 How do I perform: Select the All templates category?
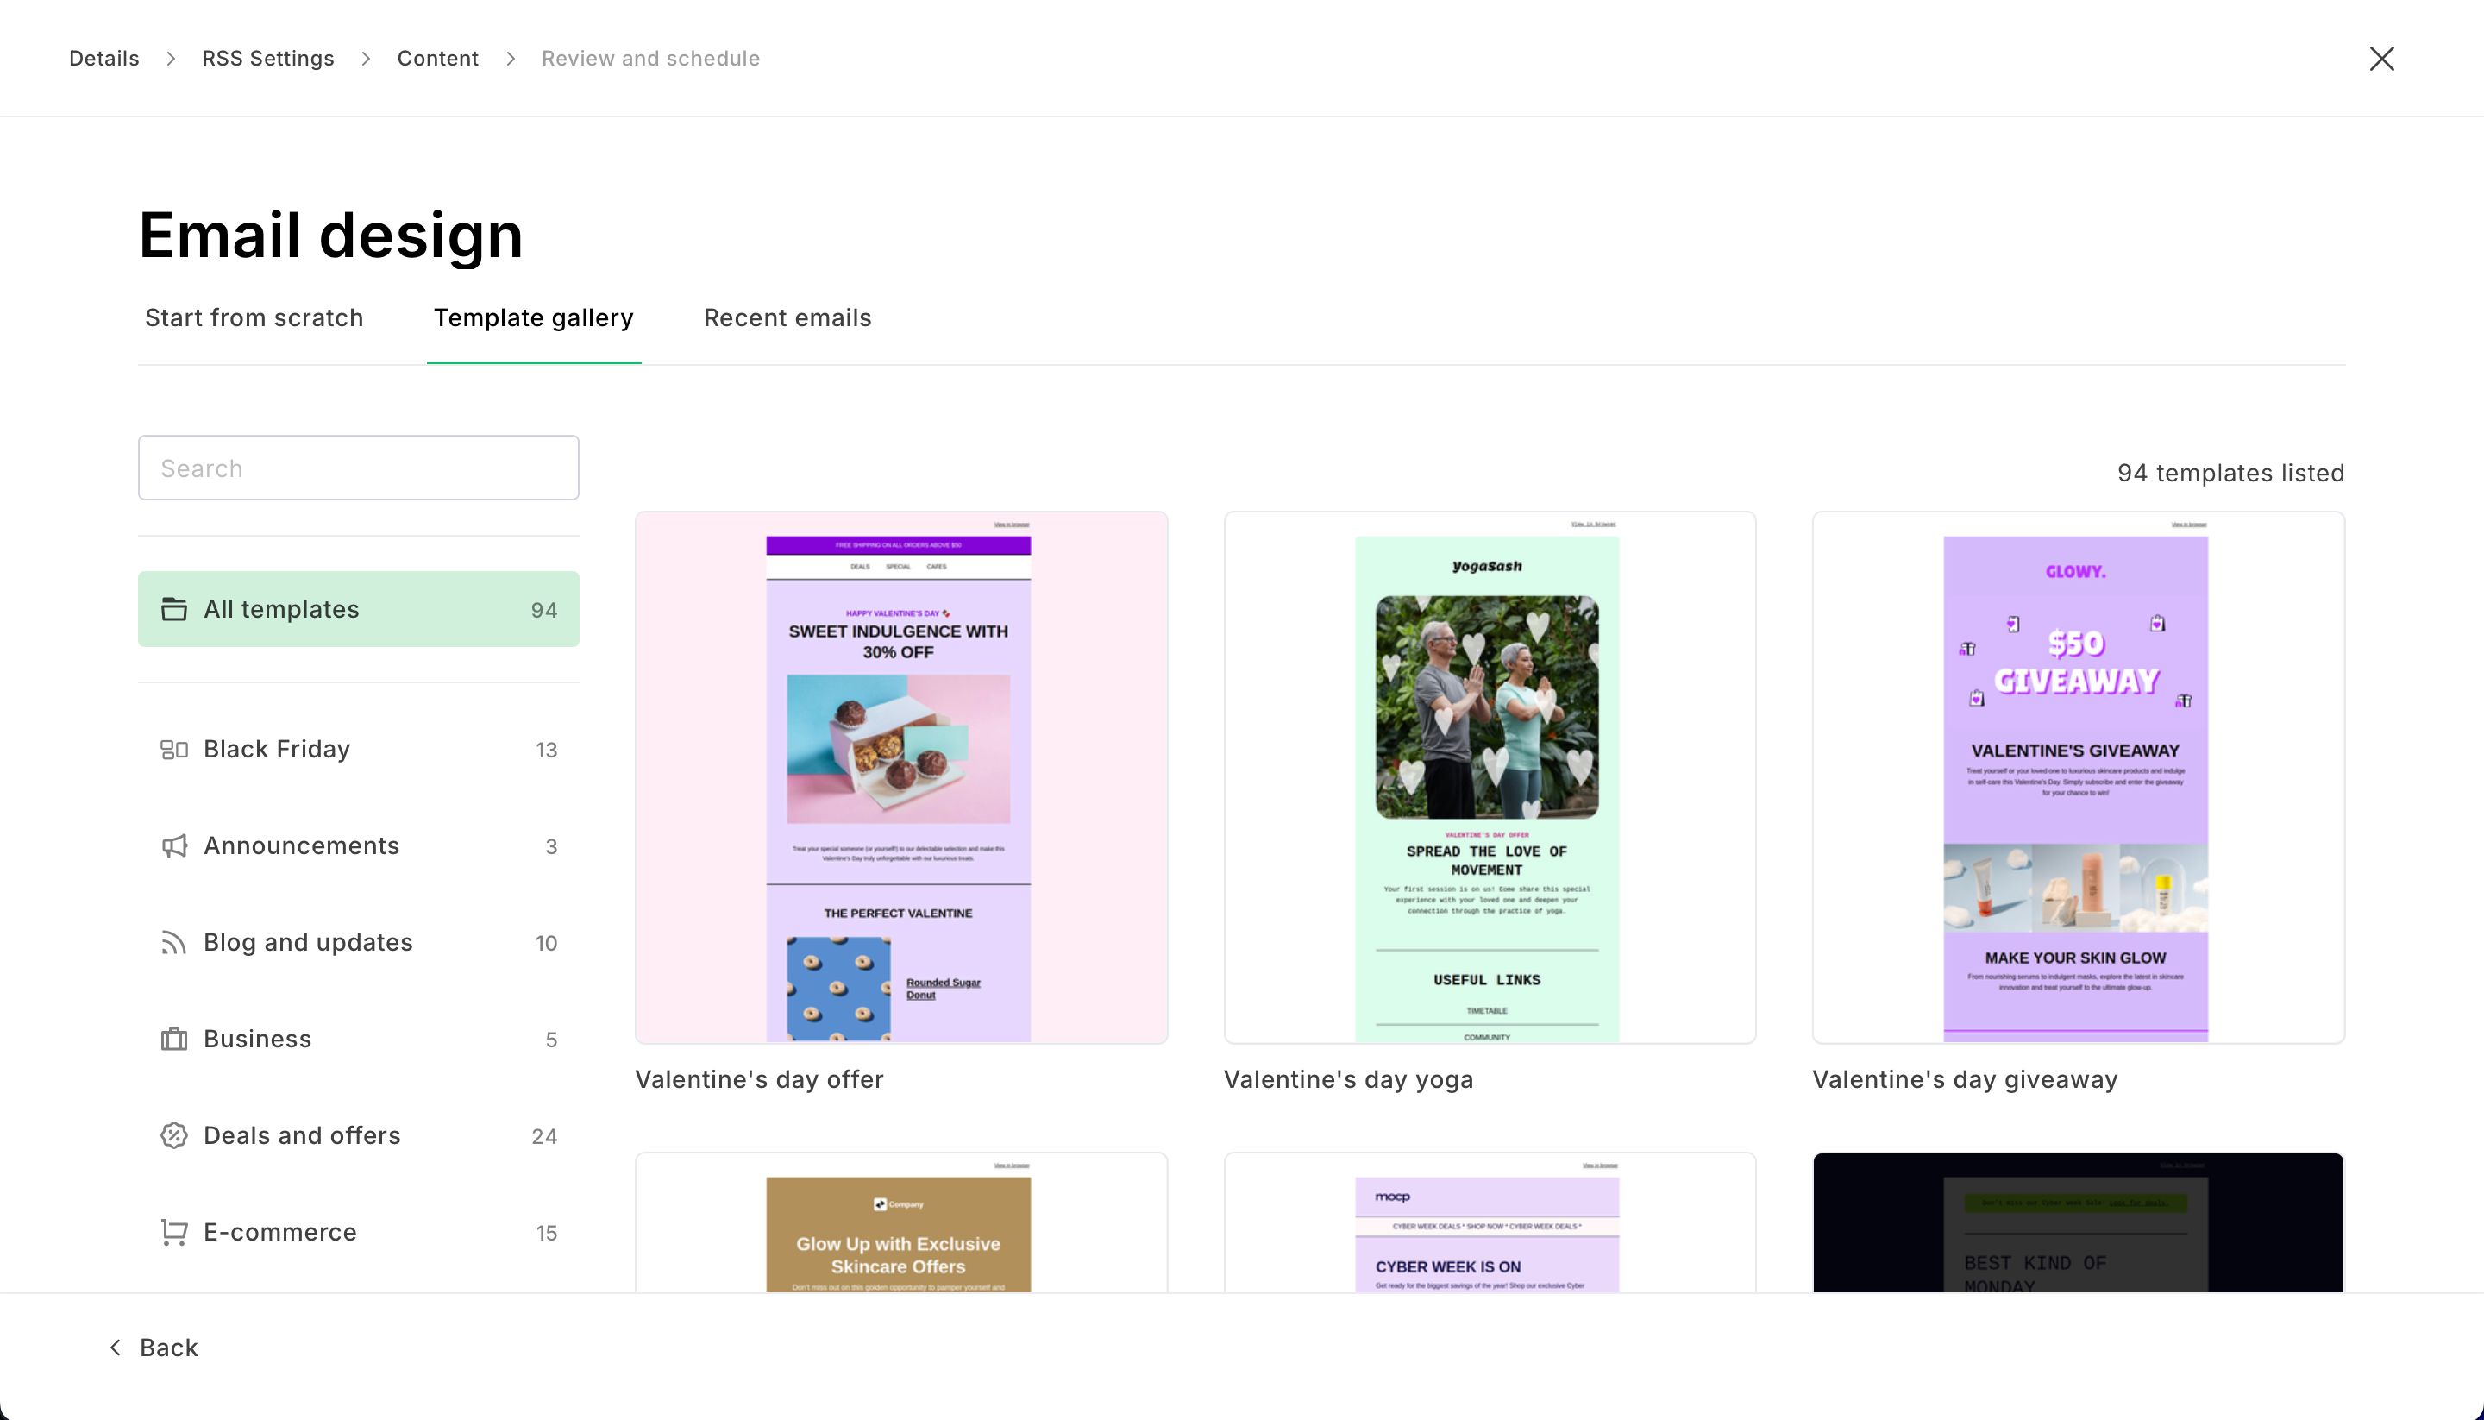(359, 608)
